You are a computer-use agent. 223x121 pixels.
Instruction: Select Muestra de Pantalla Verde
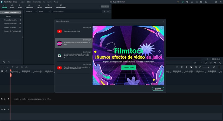(x=11, y=31)
